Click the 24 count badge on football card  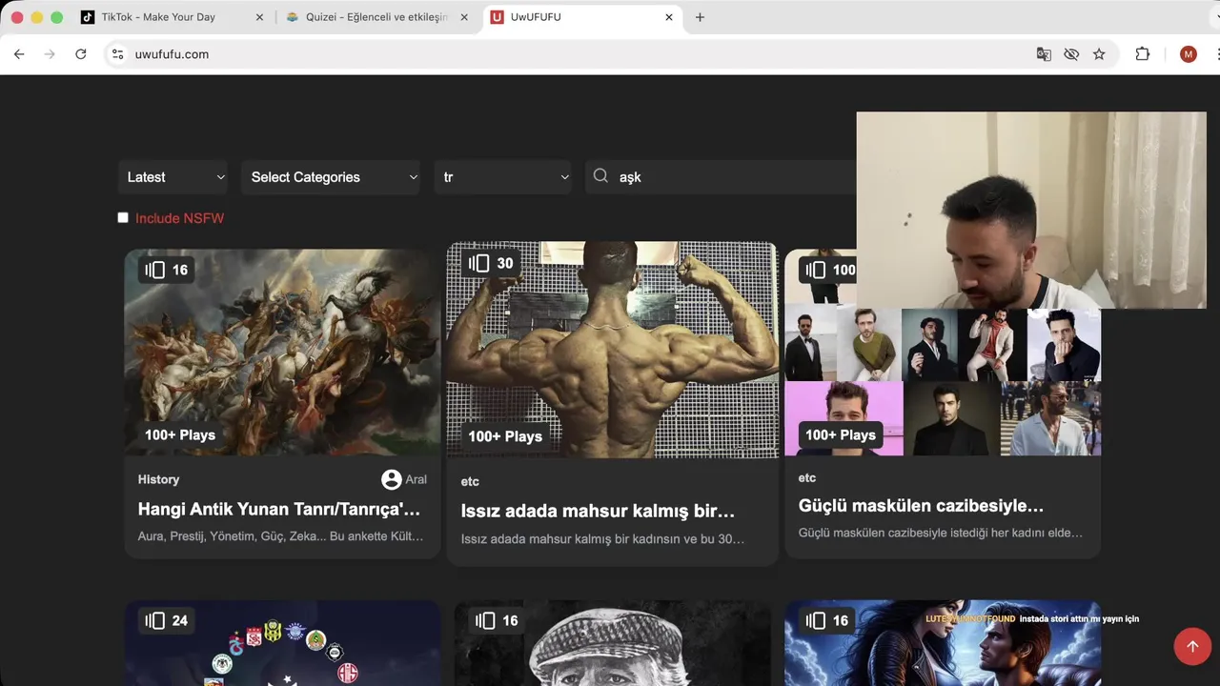pos(166,620)
